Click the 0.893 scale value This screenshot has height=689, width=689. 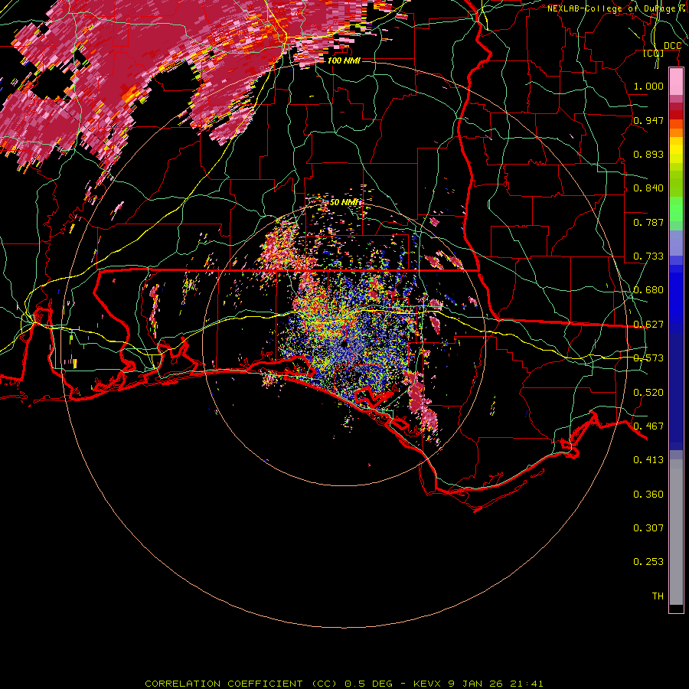pyautogui.click(x=648, y=154)
